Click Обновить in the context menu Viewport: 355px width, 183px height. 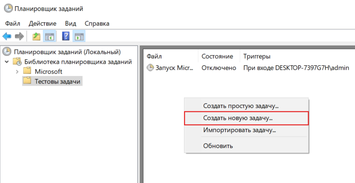tap(218, 146)
